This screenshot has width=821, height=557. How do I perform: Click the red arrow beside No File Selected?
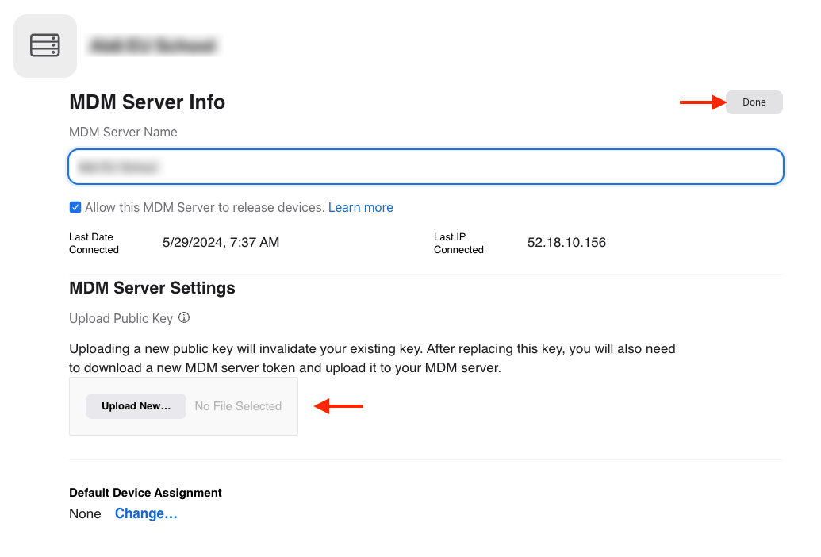click(x=339, y=406)
